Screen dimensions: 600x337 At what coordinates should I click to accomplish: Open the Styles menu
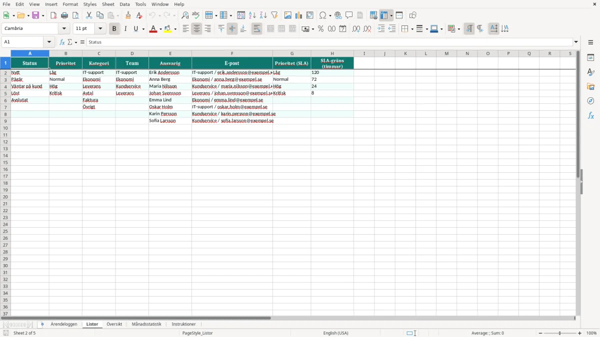click(x=90, y=4)
